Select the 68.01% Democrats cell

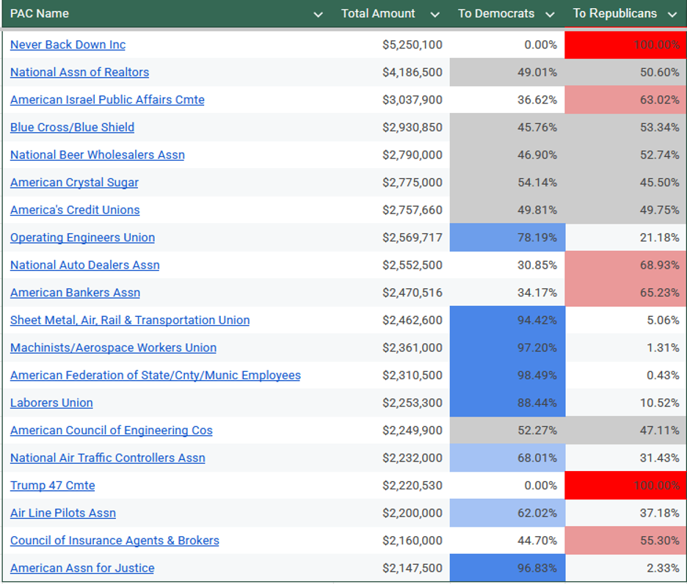point(507,459)
